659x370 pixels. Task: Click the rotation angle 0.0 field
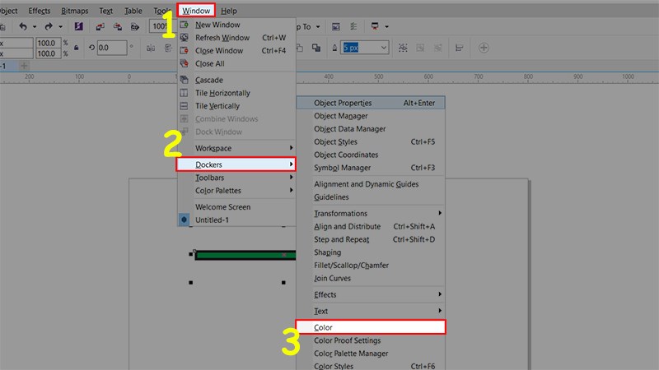coord(112,48)
